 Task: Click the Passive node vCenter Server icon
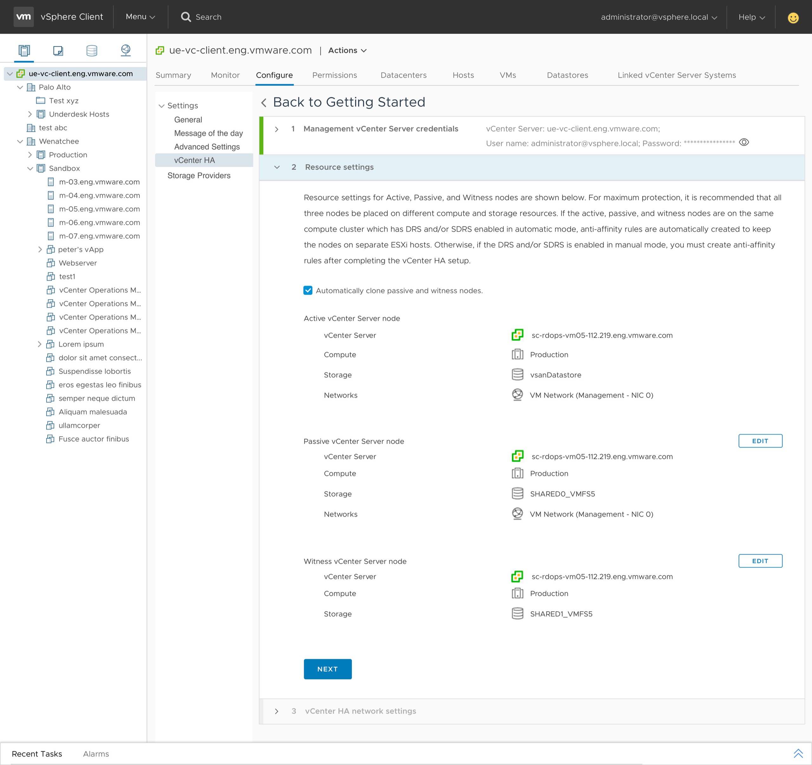tap(518, 456)
